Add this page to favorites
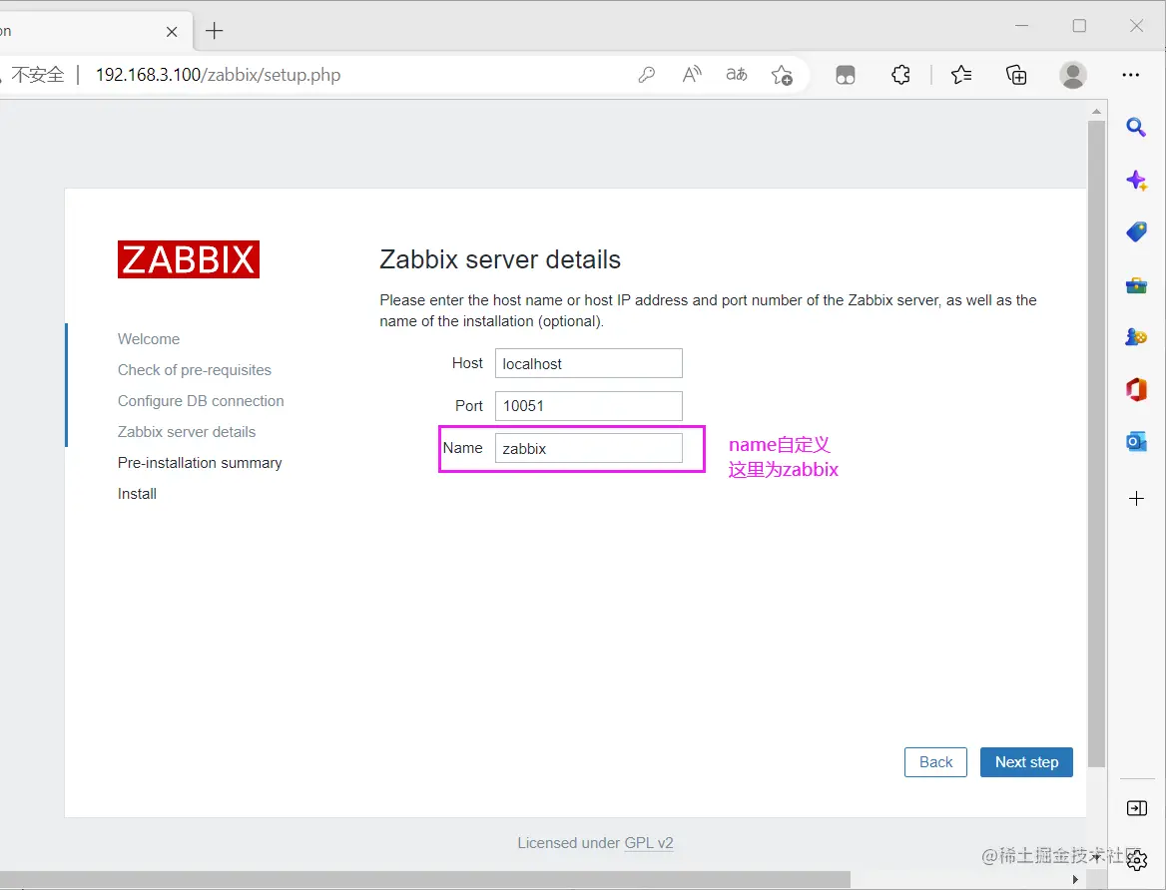This screenshot has height=890, width=1166. click(x=782, y=75)
